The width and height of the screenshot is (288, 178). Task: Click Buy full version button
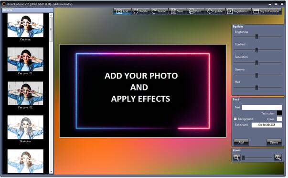267,11
